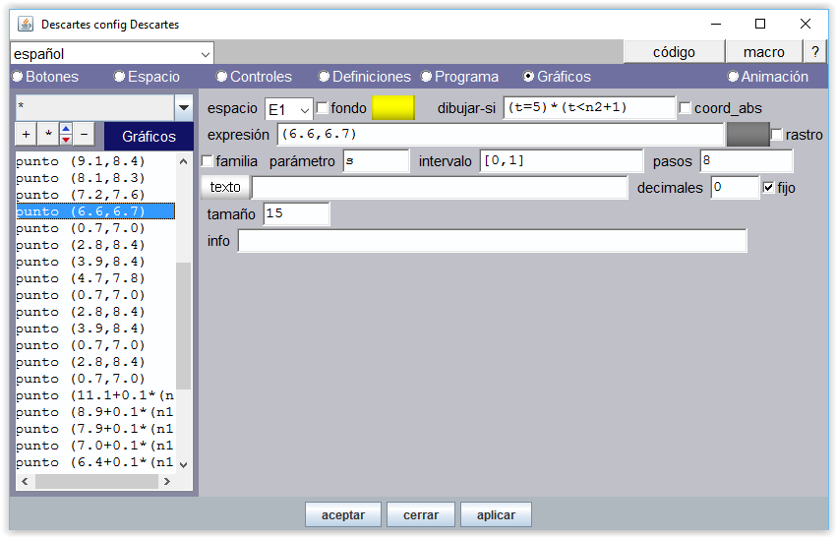The height and width of the screenshot is (538, 837).
Task: Switch to the Animación section
Action: click(734, 77)
